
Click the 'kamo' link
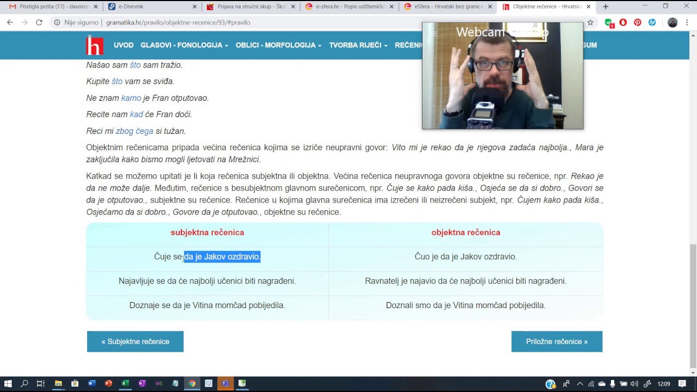[131, 98]
